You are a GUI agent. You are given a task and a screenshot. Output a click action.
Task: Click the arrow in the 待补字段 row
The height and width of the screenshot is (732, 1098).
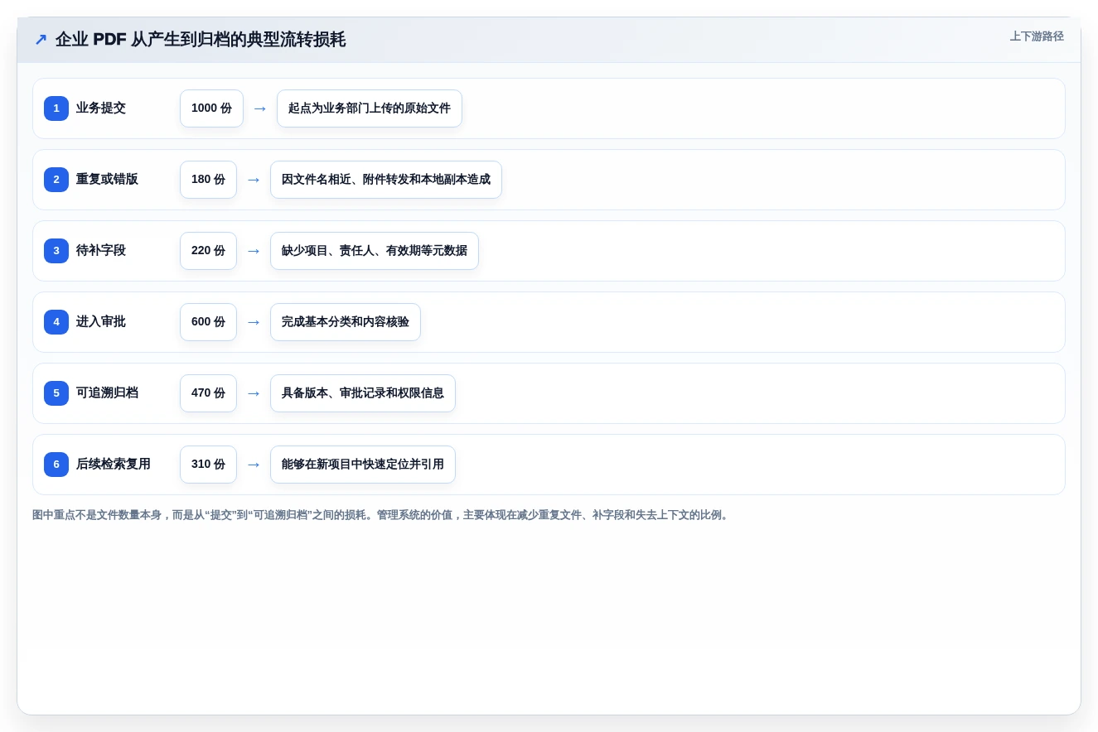point(254,251)
